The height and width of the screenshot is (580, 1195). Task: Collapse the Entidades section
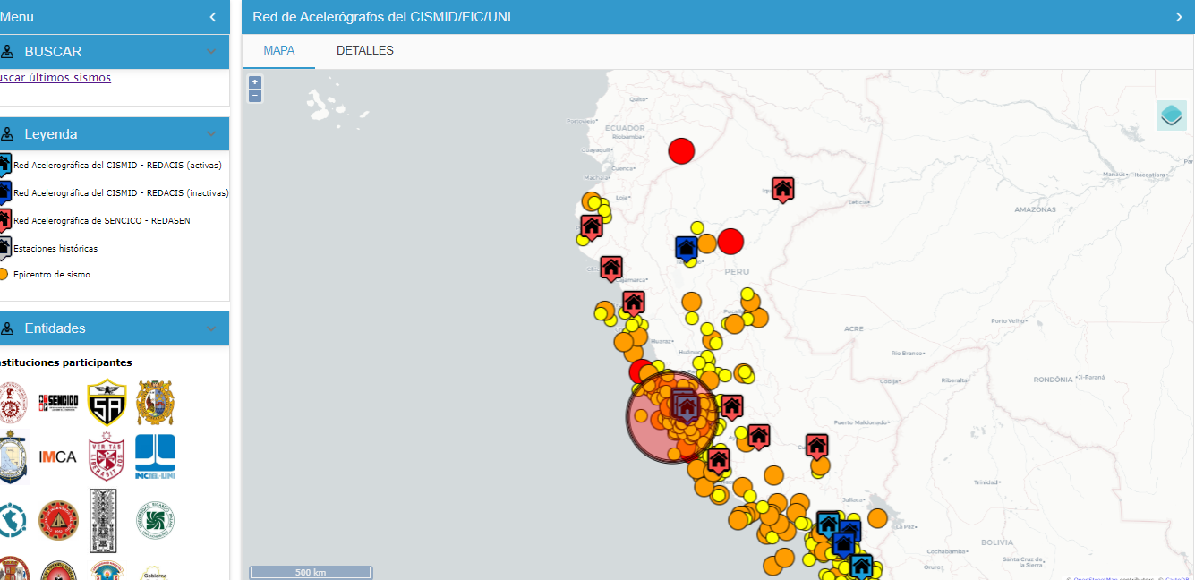click(x=211, y=328)
